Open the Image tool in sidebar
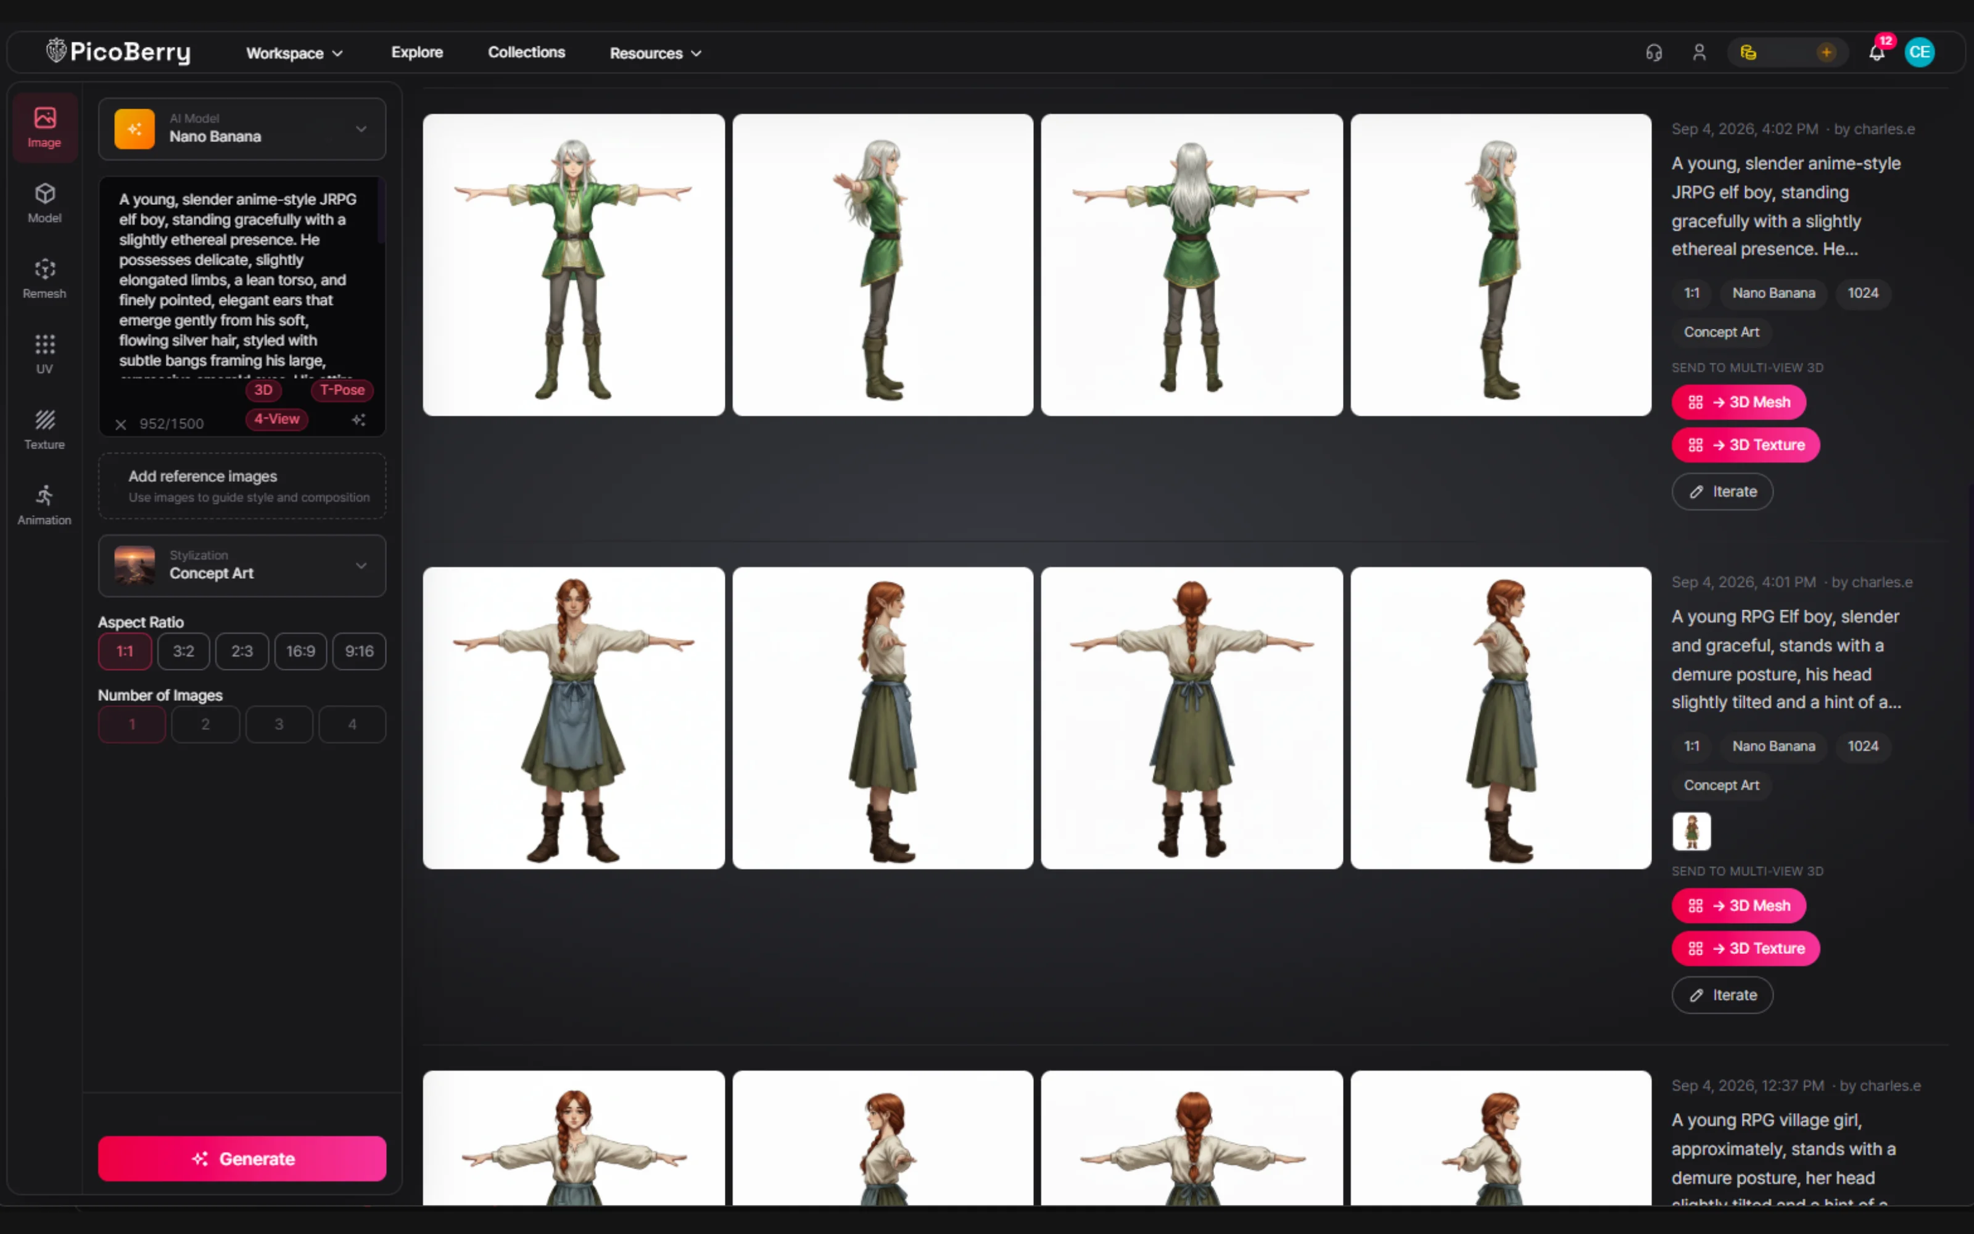Image resolution: width=1974 pixels, height=1234 pixels. 45,127
